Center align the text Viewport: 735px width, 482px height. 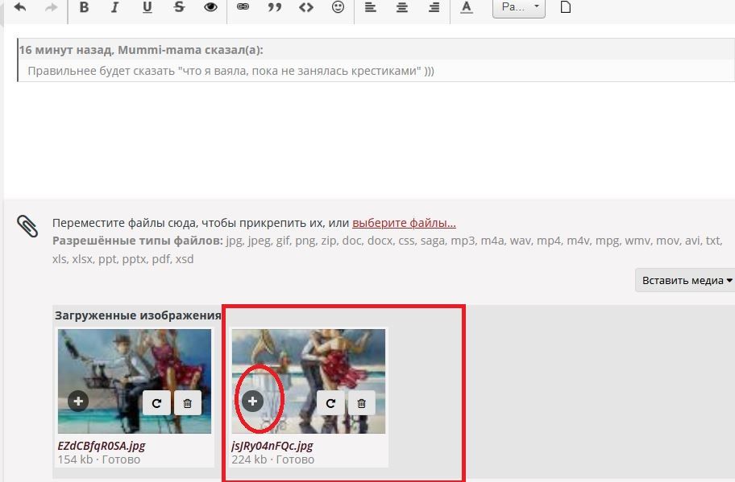click(402, 7)
